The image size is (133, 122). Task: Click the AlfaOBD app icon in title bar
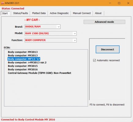point(2,3)
